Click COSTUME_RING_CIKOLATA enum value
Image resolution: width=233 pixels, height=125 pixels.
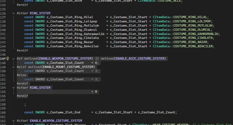tap(193, 38)
